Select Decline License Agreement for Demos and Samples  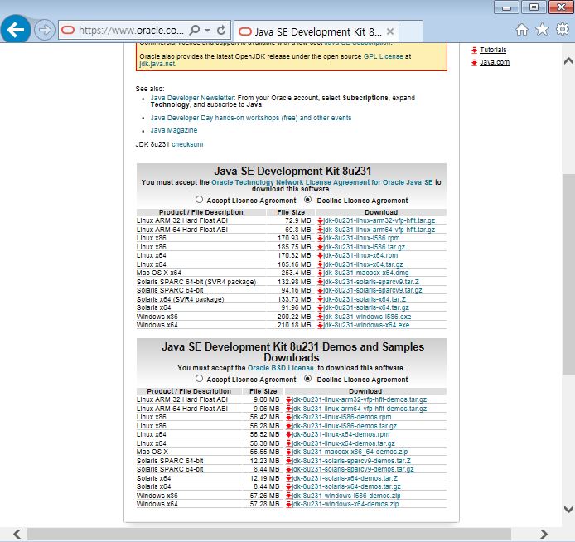click(307, 379)
